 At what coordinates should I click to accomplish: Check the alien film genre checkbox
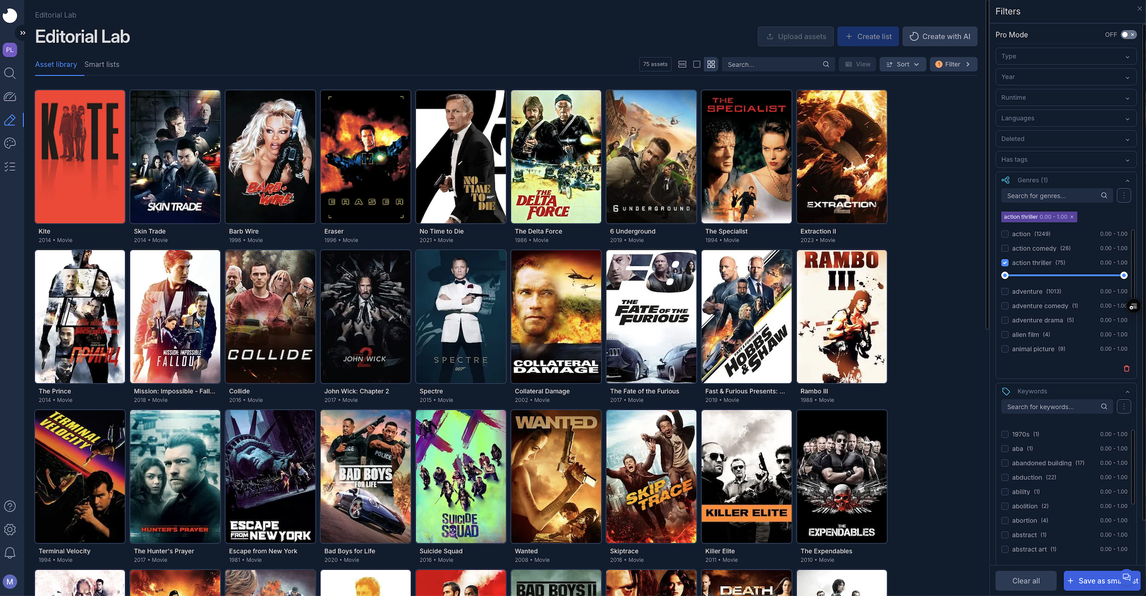(x=1005, y=335)
